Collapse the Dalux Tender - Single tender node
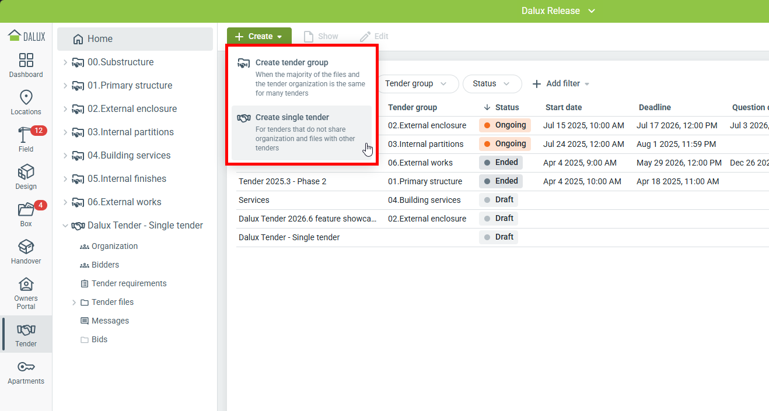This screenshot has width=769, height=411. pyautogui.click(x=65, y=226)
